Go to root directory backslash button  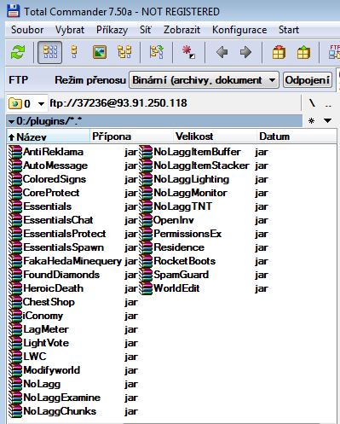coord(312,103)
